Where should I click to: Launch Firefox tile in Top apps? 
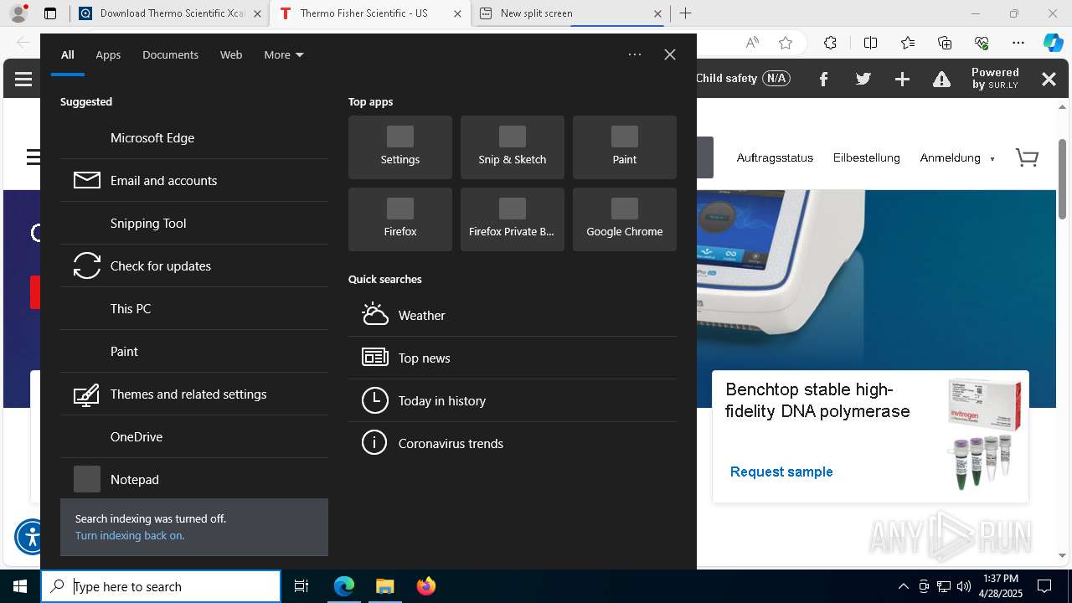click(x=400, y=219)
